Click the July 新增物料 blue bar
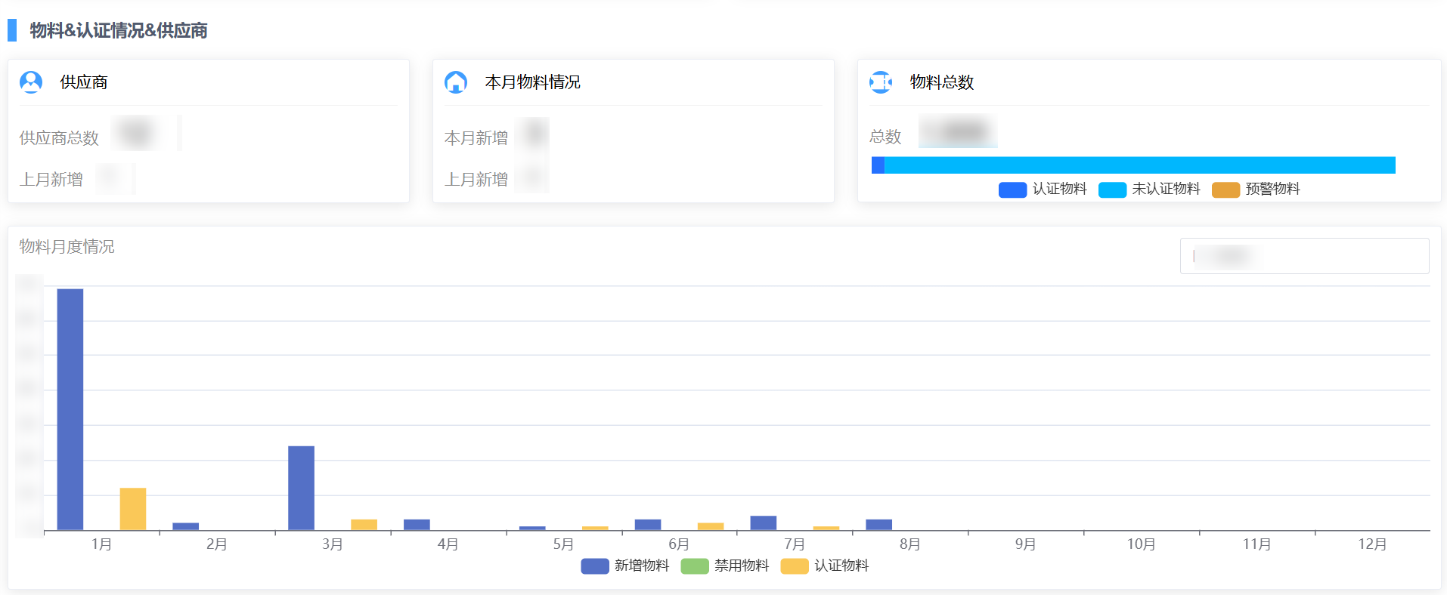1447x595 pixels. click(x=763, y=523)
